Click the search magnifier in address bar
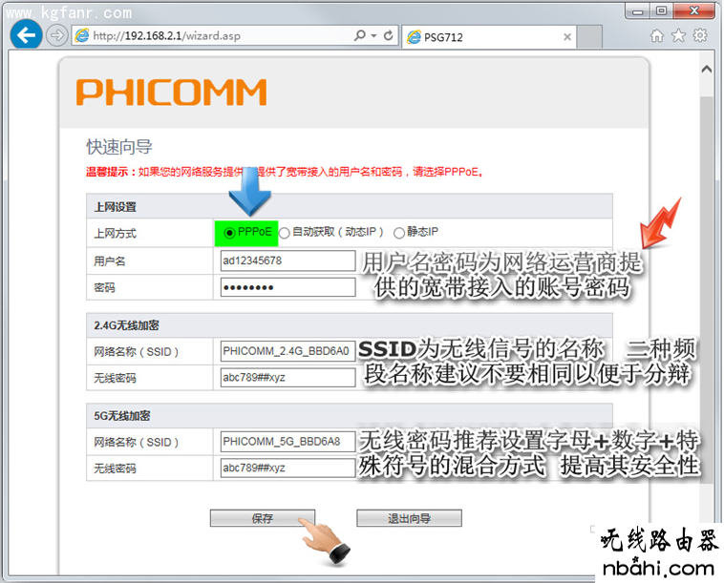Image resolution: width=724 pixels, height=583 pixels. click(360, 35)
